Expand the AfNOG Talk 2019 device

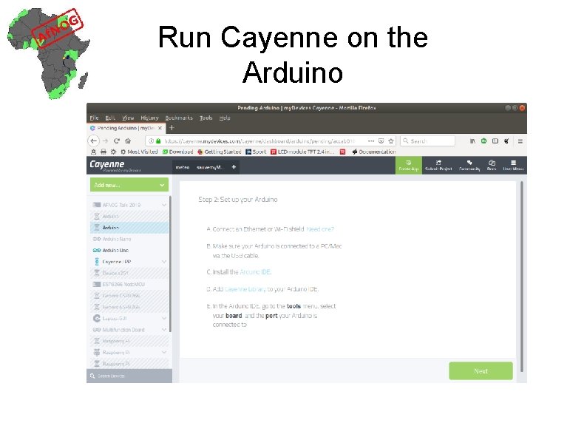163,205
